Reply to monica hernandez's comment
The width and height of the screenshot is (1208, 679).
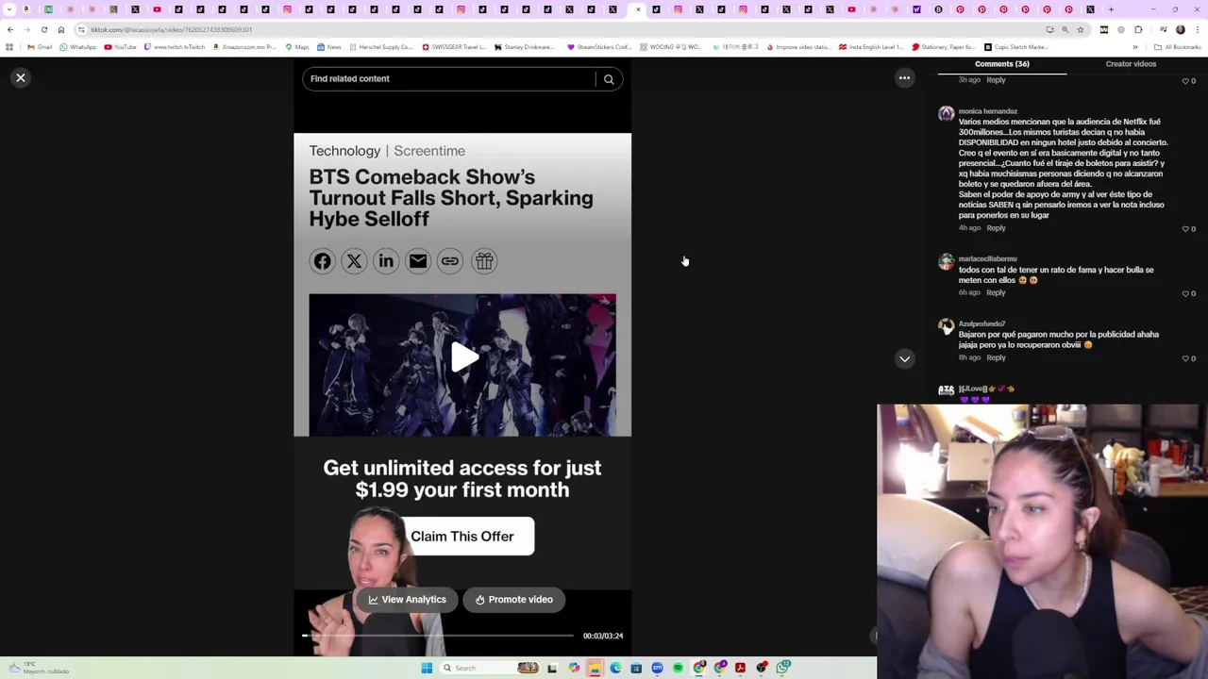996,228
